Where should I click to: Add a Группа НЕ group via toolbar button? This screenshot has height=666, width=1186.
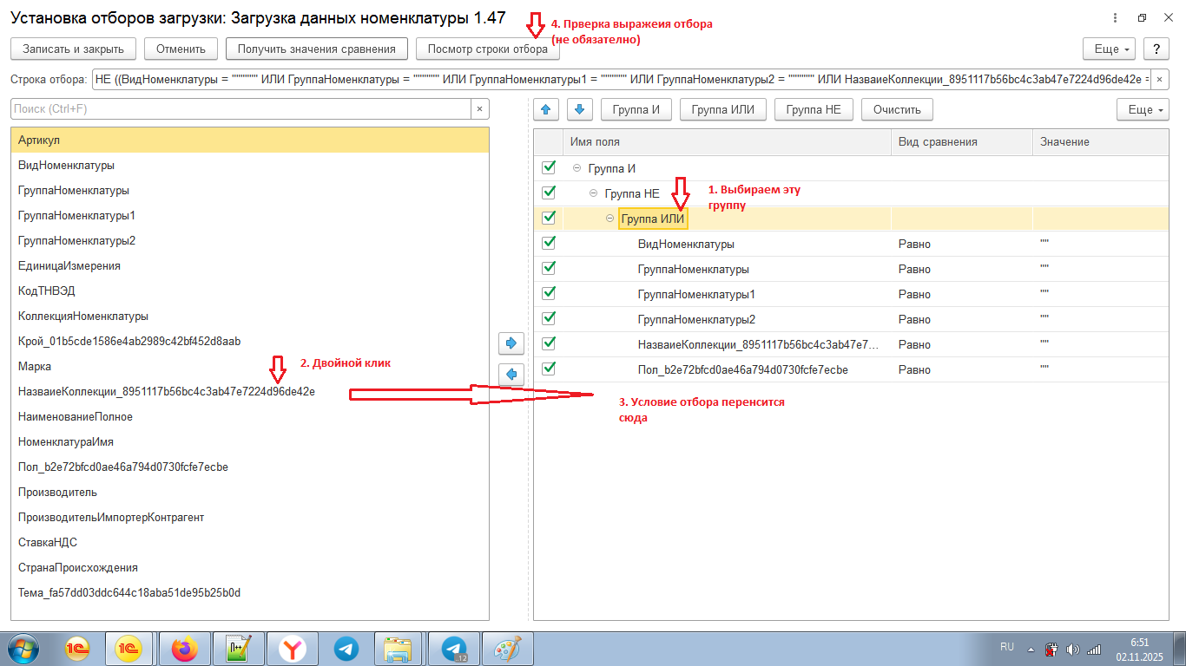click(x=814, y=109)
